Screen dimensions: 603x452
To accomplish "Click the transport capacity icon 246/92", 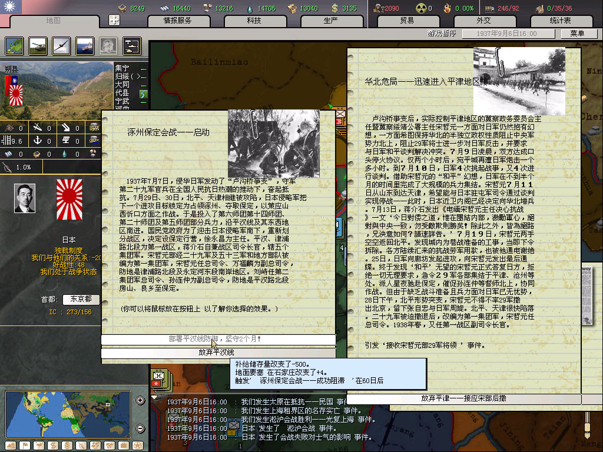I will 489,8.
